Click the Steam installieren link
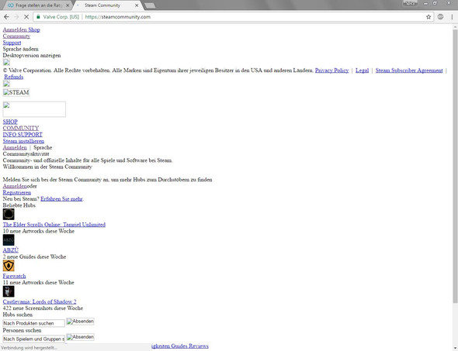Viewport: 458px width, 351px height. pyautogui.click(x=23, y=141)
